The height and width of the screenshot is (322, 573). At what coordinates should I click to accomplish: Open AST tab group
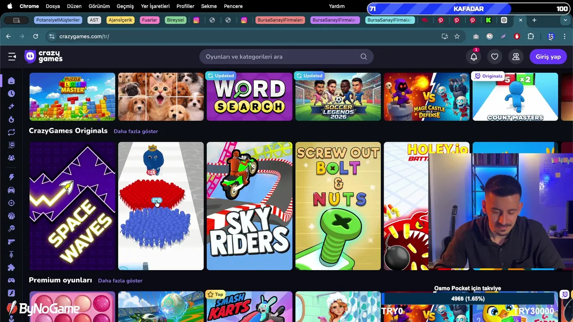coord(94,20)
